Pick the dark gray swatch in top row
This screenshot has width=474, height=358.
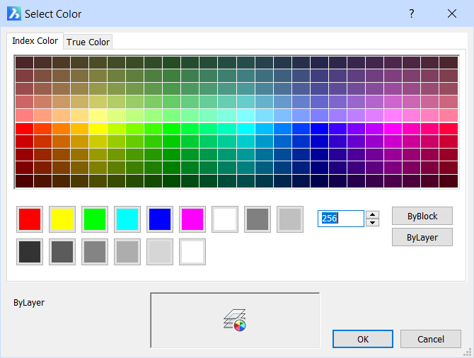[x=258, y=219]
